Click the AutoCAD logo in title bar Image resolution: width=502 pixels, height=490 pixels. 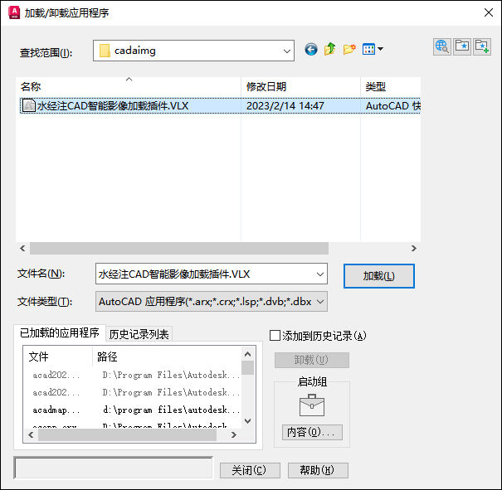point(14,12)
